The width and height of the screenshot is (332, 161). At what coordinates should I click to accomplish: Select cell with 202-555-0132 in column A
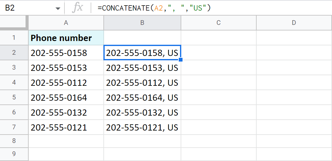coord(66,112)
